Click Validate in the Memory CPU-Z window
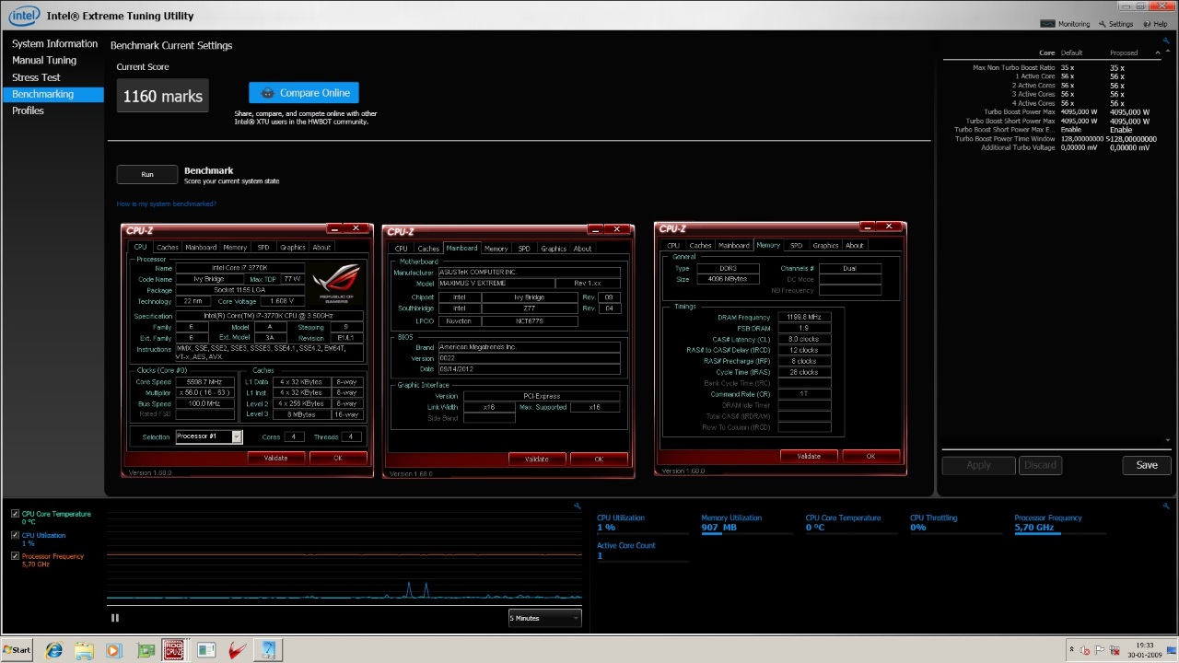Image resolution: width=1179 pixels, height=663 pixels. [x=809, y=456]
